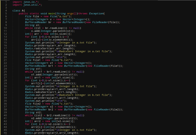Click 'v.add(Integer.parseInt(st));' on line 11
196x135 pixels.
tap(53, 31)
